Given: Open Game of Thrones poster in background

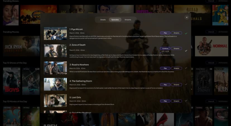Looking at the screenshot, I should click(204, 81).
